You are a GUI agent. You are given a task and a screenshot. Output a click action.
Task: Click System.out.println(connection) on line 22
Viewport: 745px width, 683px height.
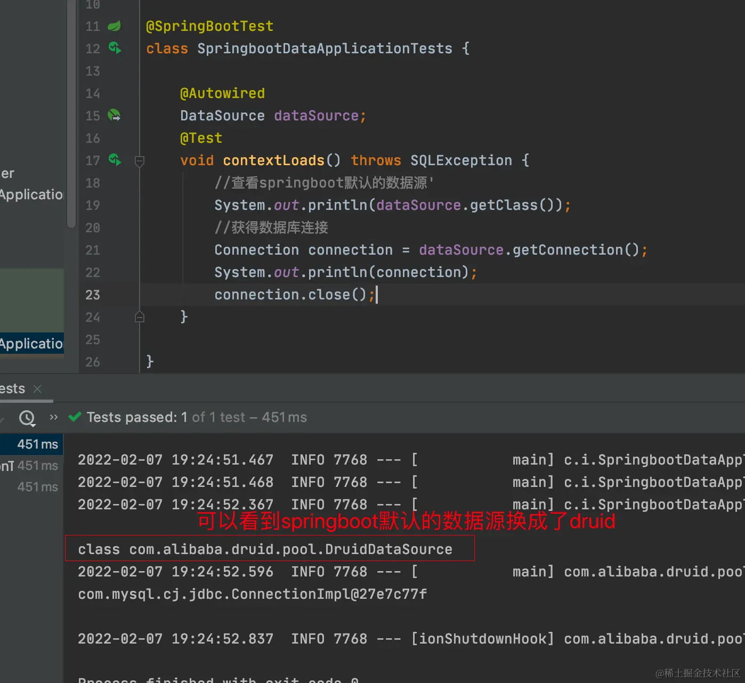pyautogui.click(x=342, y=272)
